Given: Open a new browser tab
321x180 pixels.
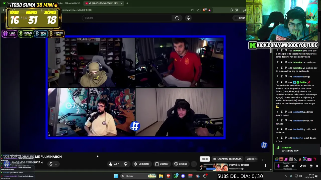Looking at the screenshot, I should click(x=127, y=3).
